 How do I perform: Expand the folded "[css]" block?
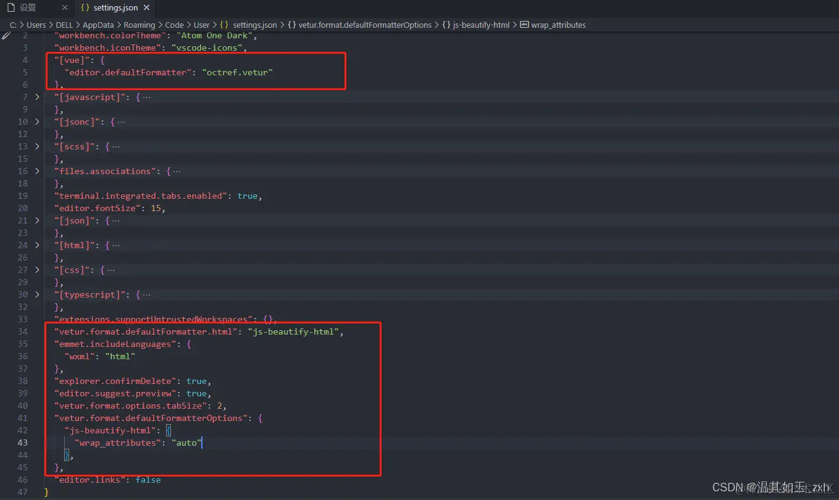(x=37, y=270)
